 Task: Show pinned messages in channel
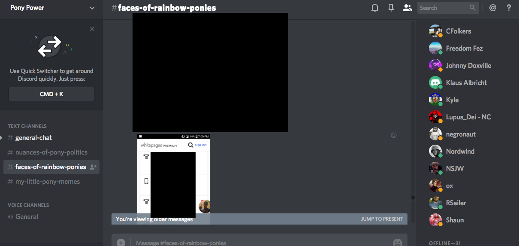[x=391, y=8]
